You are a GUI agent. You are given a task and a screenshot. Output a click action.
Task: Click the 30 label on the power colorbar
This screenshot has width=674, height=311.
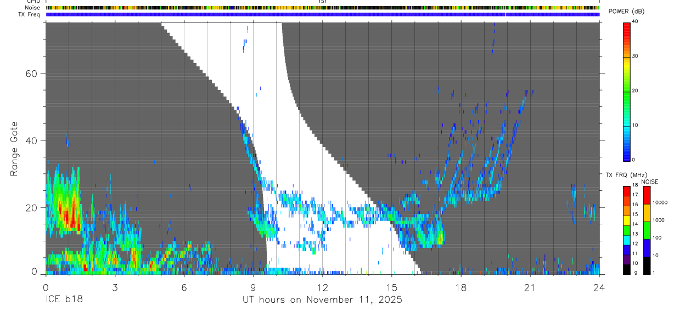coord(636,56)
